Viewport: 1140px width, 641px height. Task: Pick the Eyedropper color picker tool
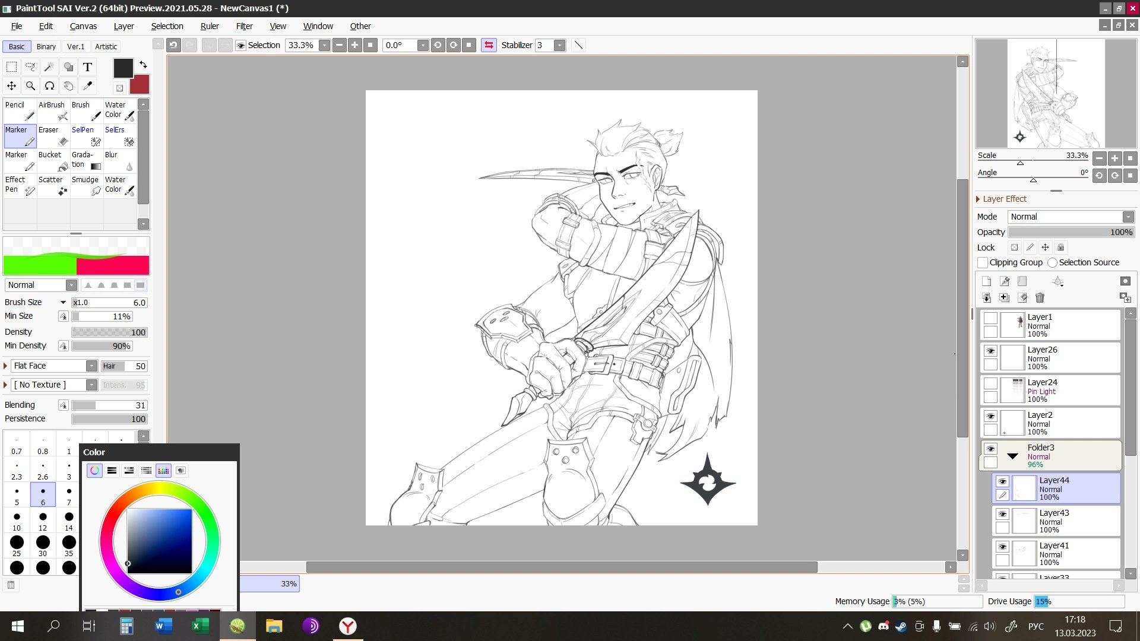tap(87, 86)
